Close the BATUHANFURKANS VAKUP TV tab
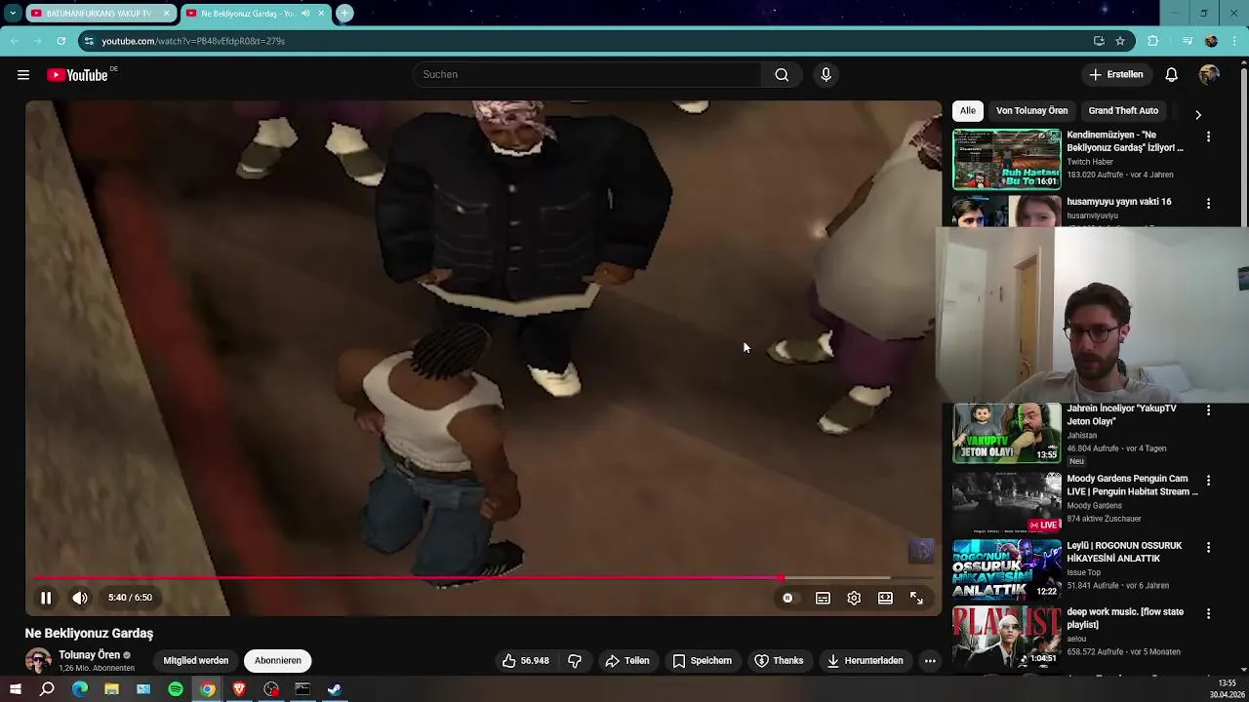1249x702 pixels. (166, 14)
